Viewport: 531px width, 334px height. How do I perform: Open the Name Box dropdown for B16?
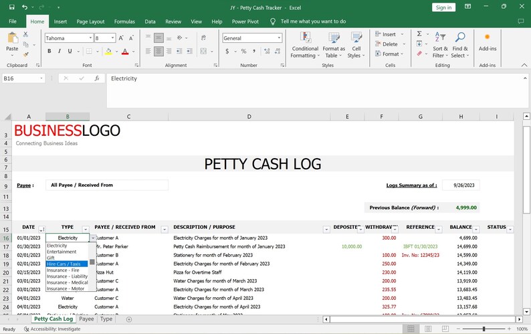pyautogui.click(x=41, y=78)
